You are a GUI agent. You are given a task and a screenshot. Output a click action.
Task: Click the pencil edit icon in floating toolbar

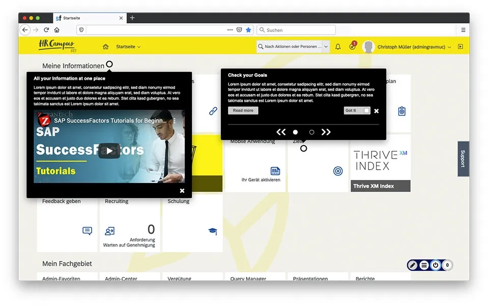pyautogui.click(x=413, y=265)
